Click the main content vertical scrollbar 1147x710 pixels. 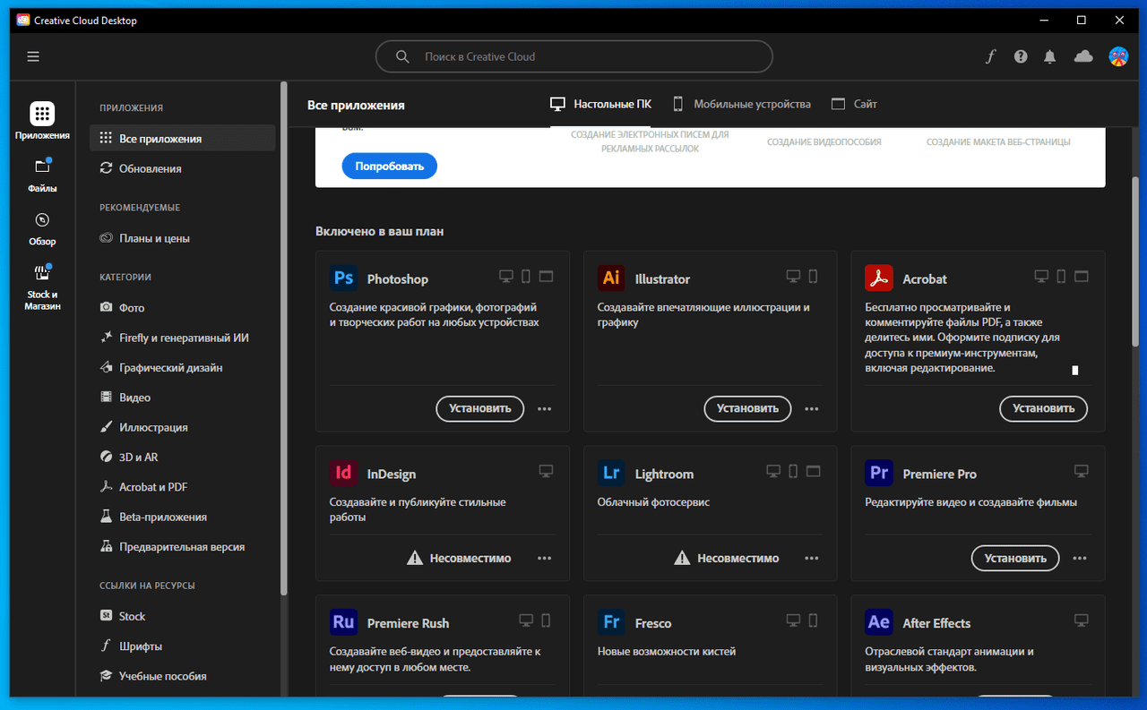coord(1136,260)
